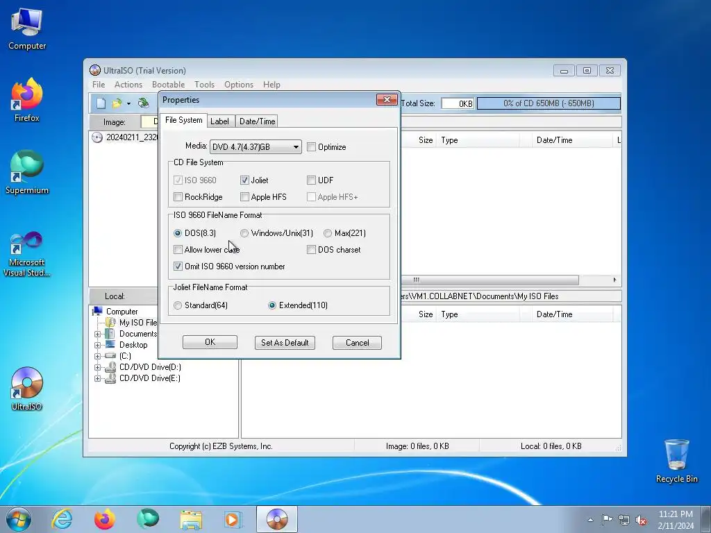
Task: Select the CD/DVD Drive(E:) tree item
Action: pyautogui.click(x=150, y=378)
